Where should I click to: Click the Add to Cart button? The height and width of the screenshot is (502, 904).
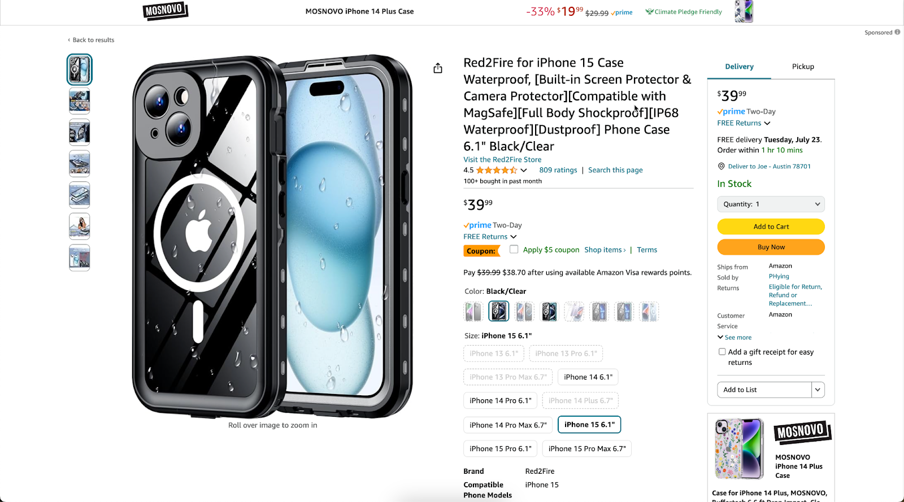tap(770, 226)
